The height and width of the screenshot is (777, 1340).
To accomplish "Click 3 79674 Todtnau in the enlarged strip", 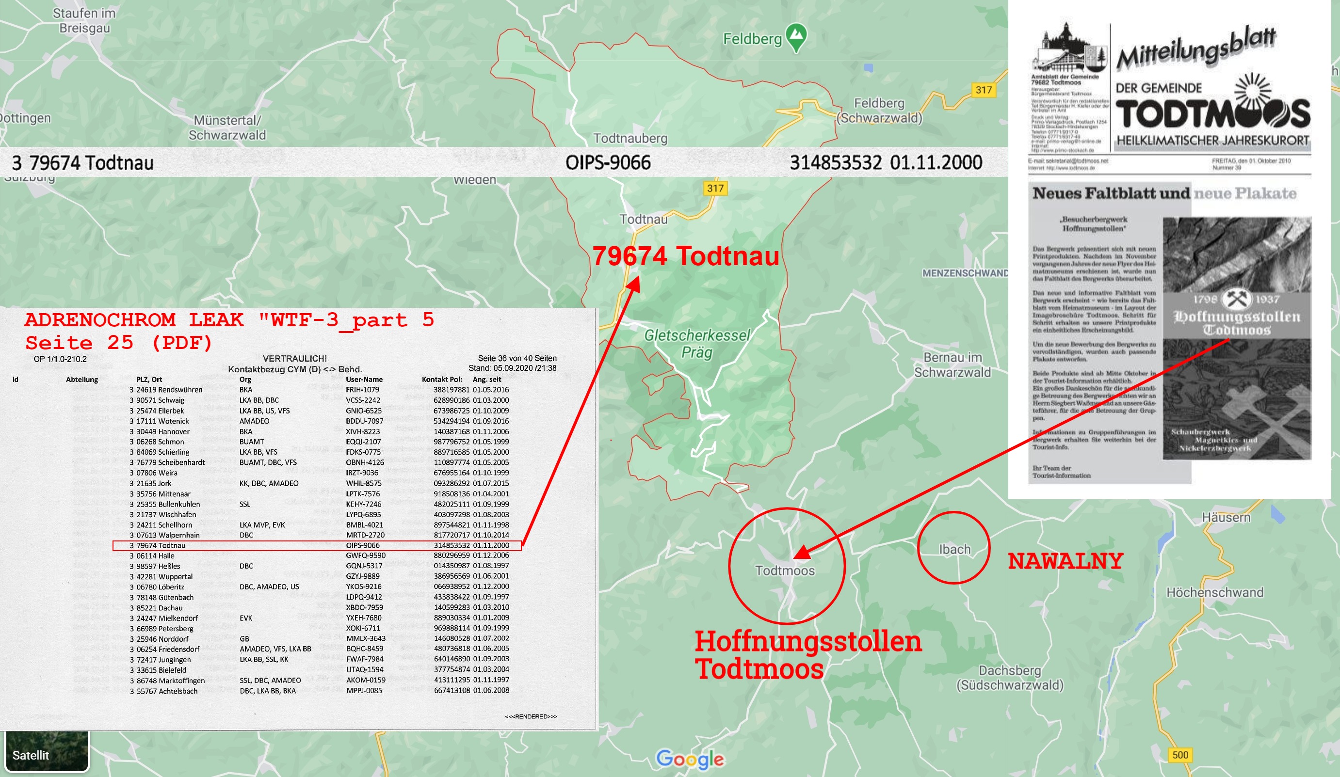I will pyautogui.click(x=82, y=163).
